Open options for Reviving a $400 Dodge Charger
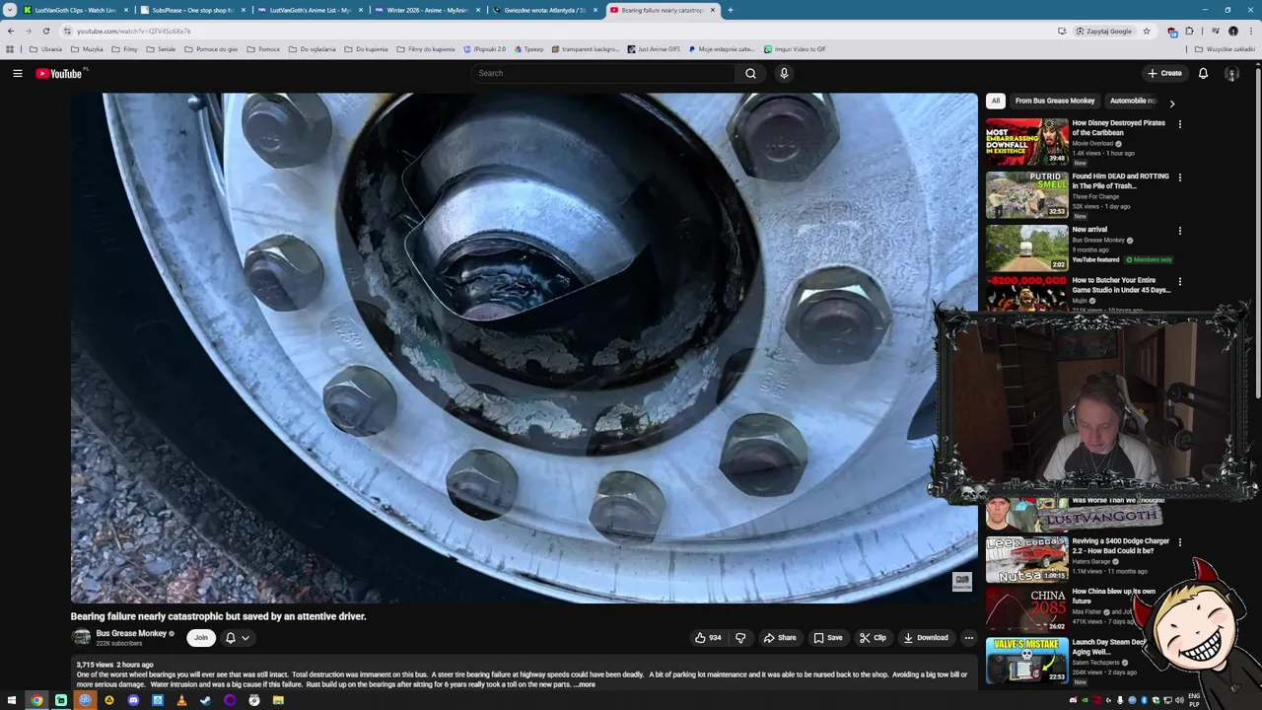1262x710 pixels. point(1179,542)
